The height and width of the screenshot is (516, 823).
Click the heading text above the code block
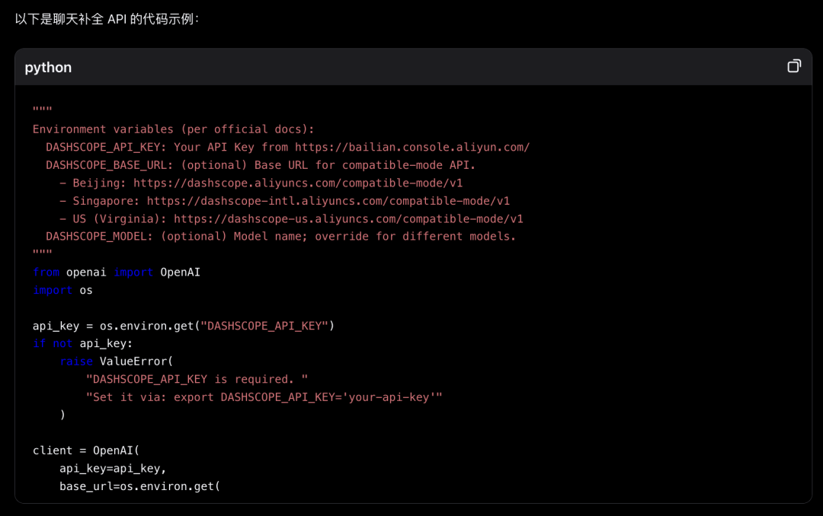click(107, 18)
